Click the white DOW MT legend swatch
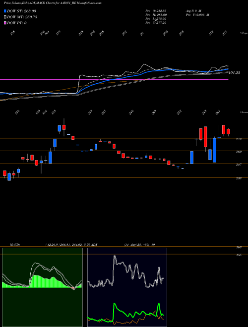 tap(5, 17)
